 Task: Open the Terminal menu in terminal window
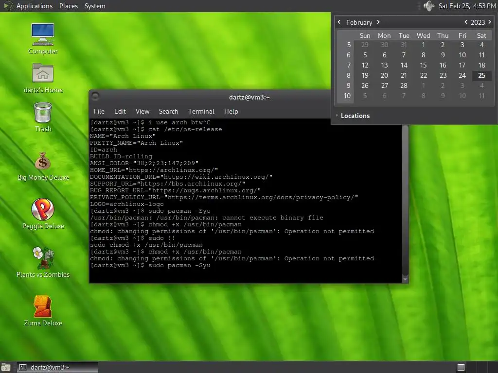tap(201, 111)
